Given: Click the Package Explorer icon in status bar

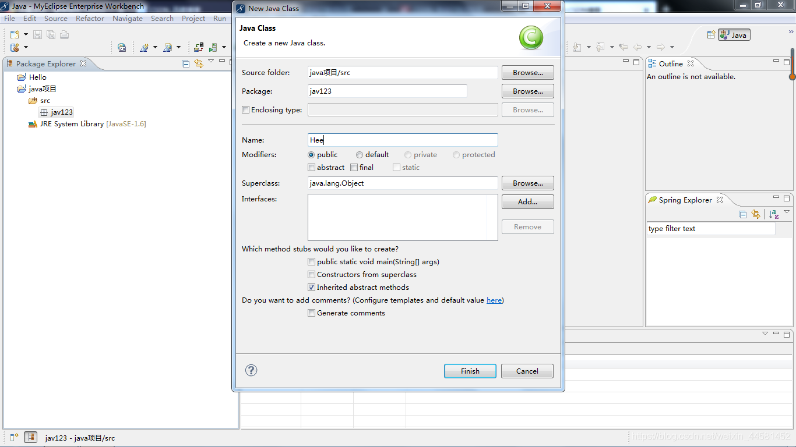Looking at the screenshot, I should coord(31,437).
